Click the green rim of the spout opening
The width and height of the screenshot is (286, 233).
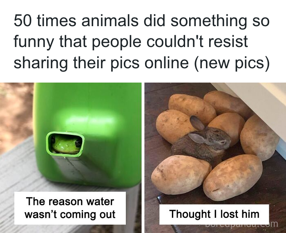[x=65, y=133]
